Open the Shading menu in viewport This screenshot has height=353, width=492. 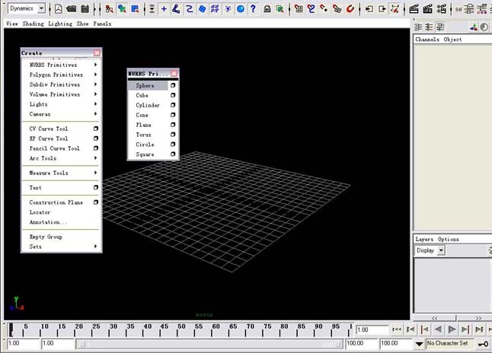[34, 24]
